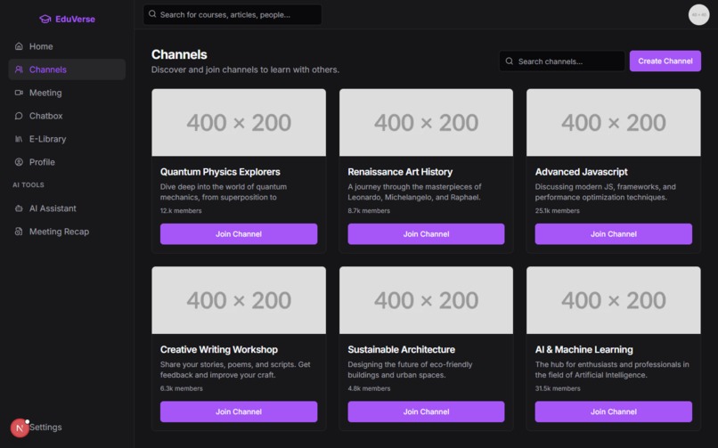Open the Home menu item

point(67,46)
